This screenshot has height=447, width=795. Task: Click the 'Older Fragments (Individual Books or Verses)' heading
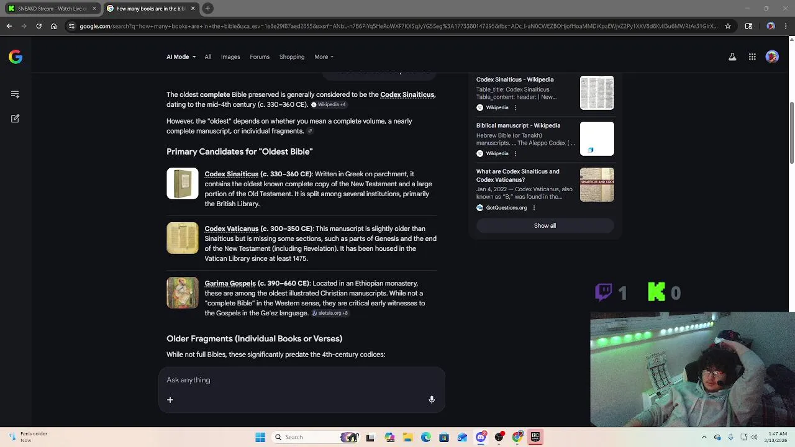pyautogui.click(x=254, y=338)
